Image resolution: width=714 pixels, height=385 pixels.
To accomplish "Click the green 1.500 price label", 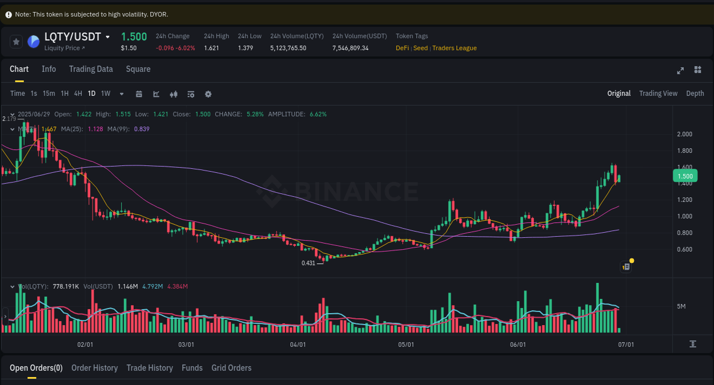I will [685, 176].
